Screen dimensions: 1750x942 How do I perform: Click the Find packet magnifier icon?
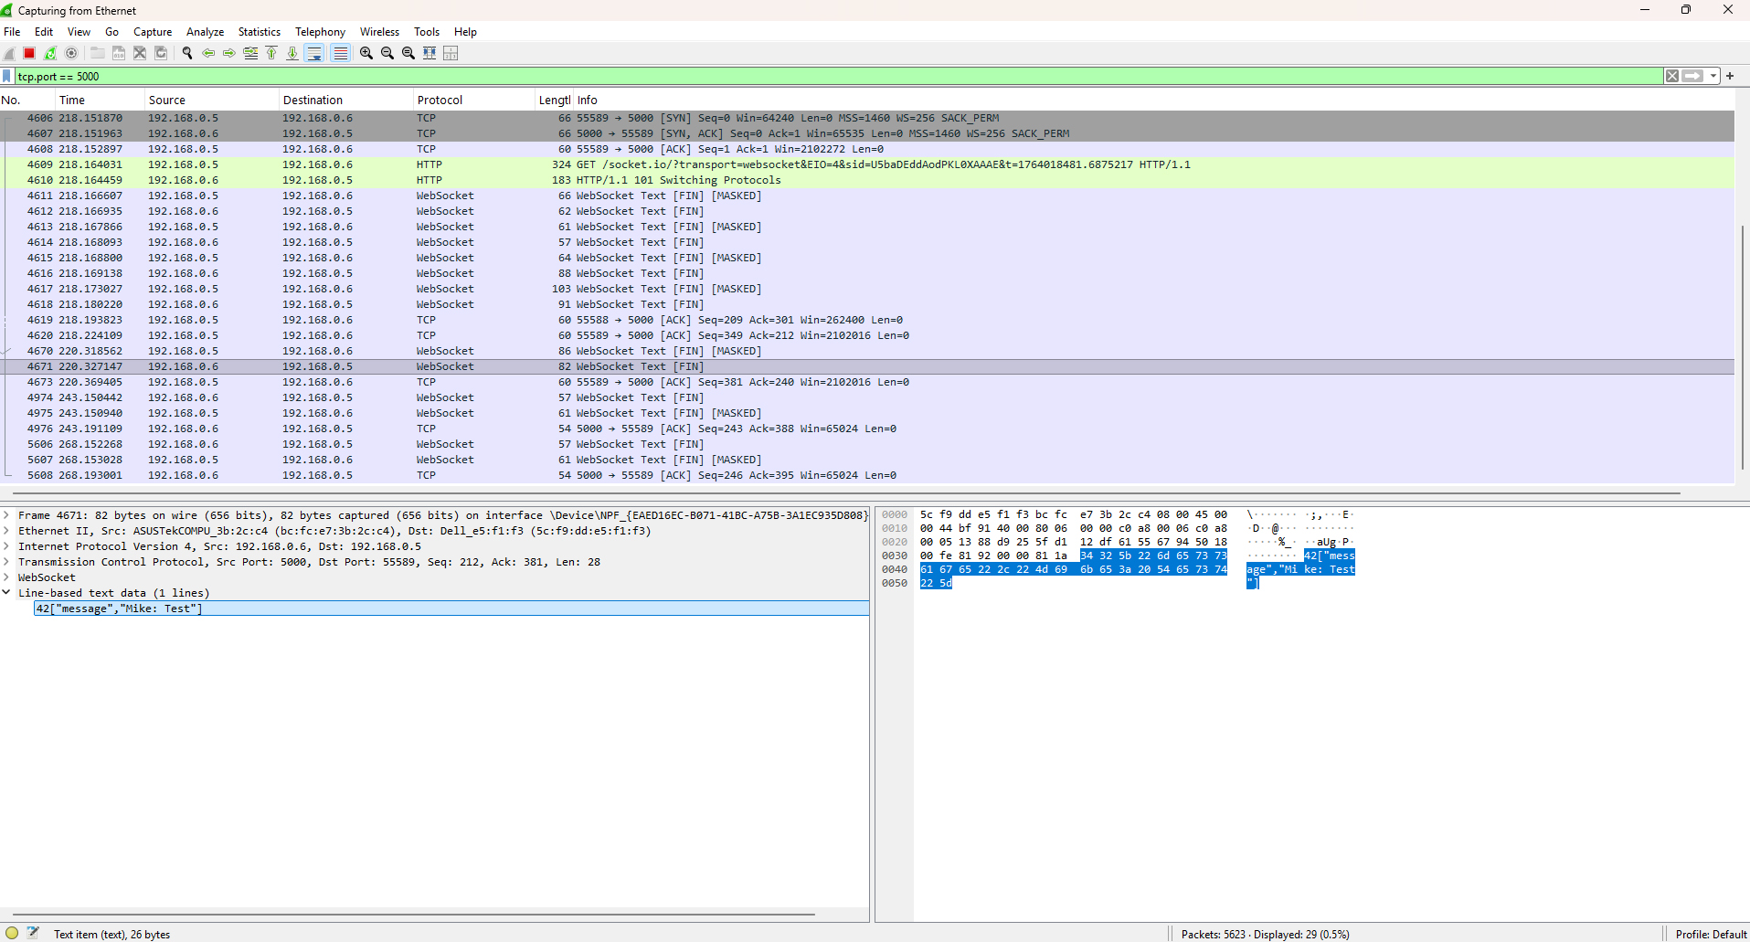click(x=187, y=53)
